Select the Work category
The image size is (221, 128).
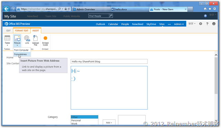click(84, 124)
